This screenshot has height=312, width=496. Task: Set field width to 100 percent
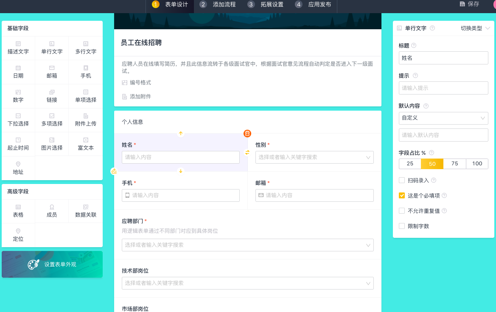(x=477, y=164)
